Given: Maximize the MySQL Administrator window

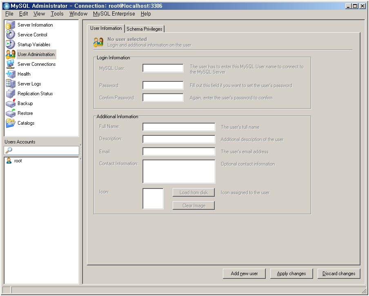Looking at the screenshot, I should [x=355, y=6].
